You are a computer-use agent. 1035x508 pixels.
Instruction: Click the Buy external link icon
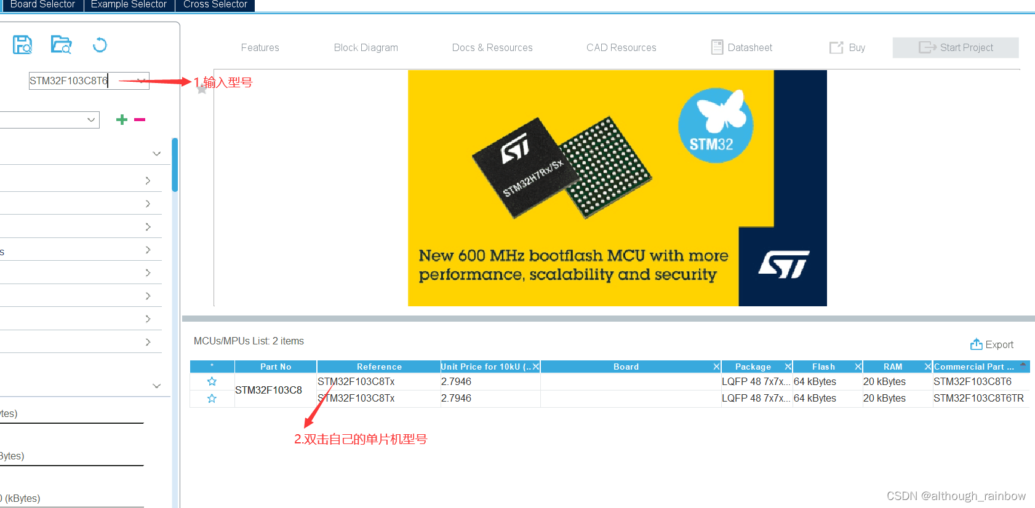pyautogui.click(x=836, y=47)
